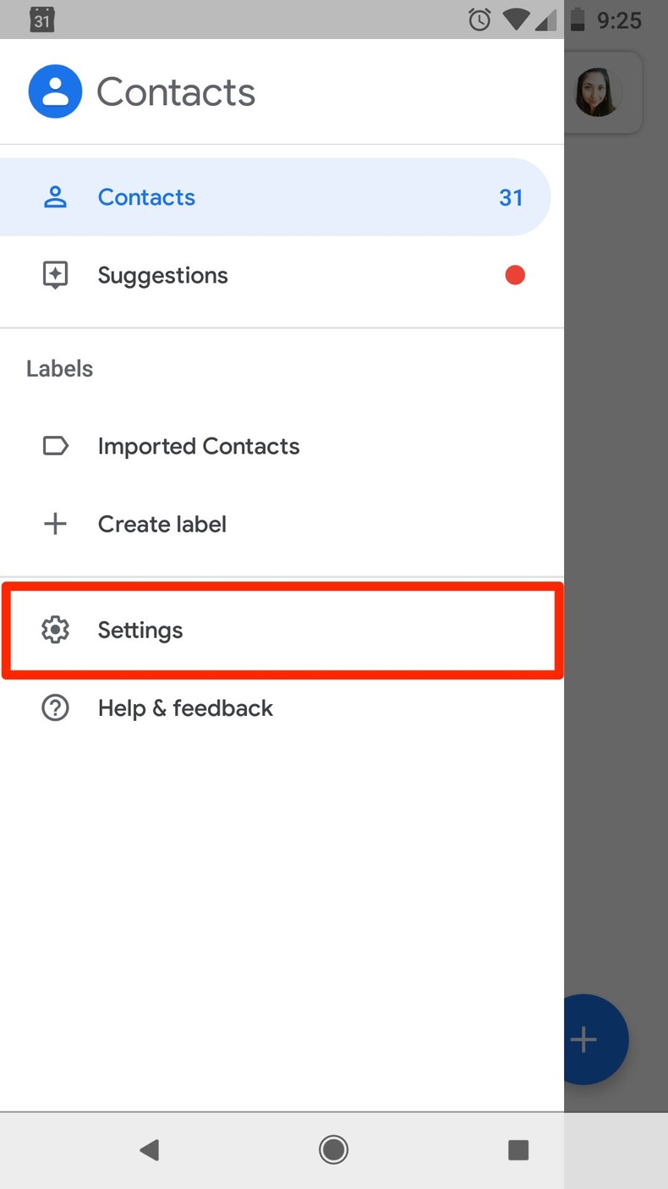The height and width of the screenshot is (1189, 668).
Task: Click the Help question mark icon
Action: pos(55,707)
